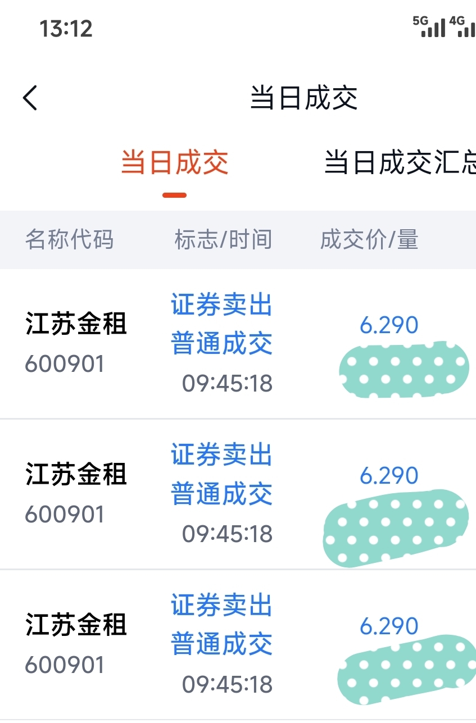Tap the dotted green sticker in third row

405,670
